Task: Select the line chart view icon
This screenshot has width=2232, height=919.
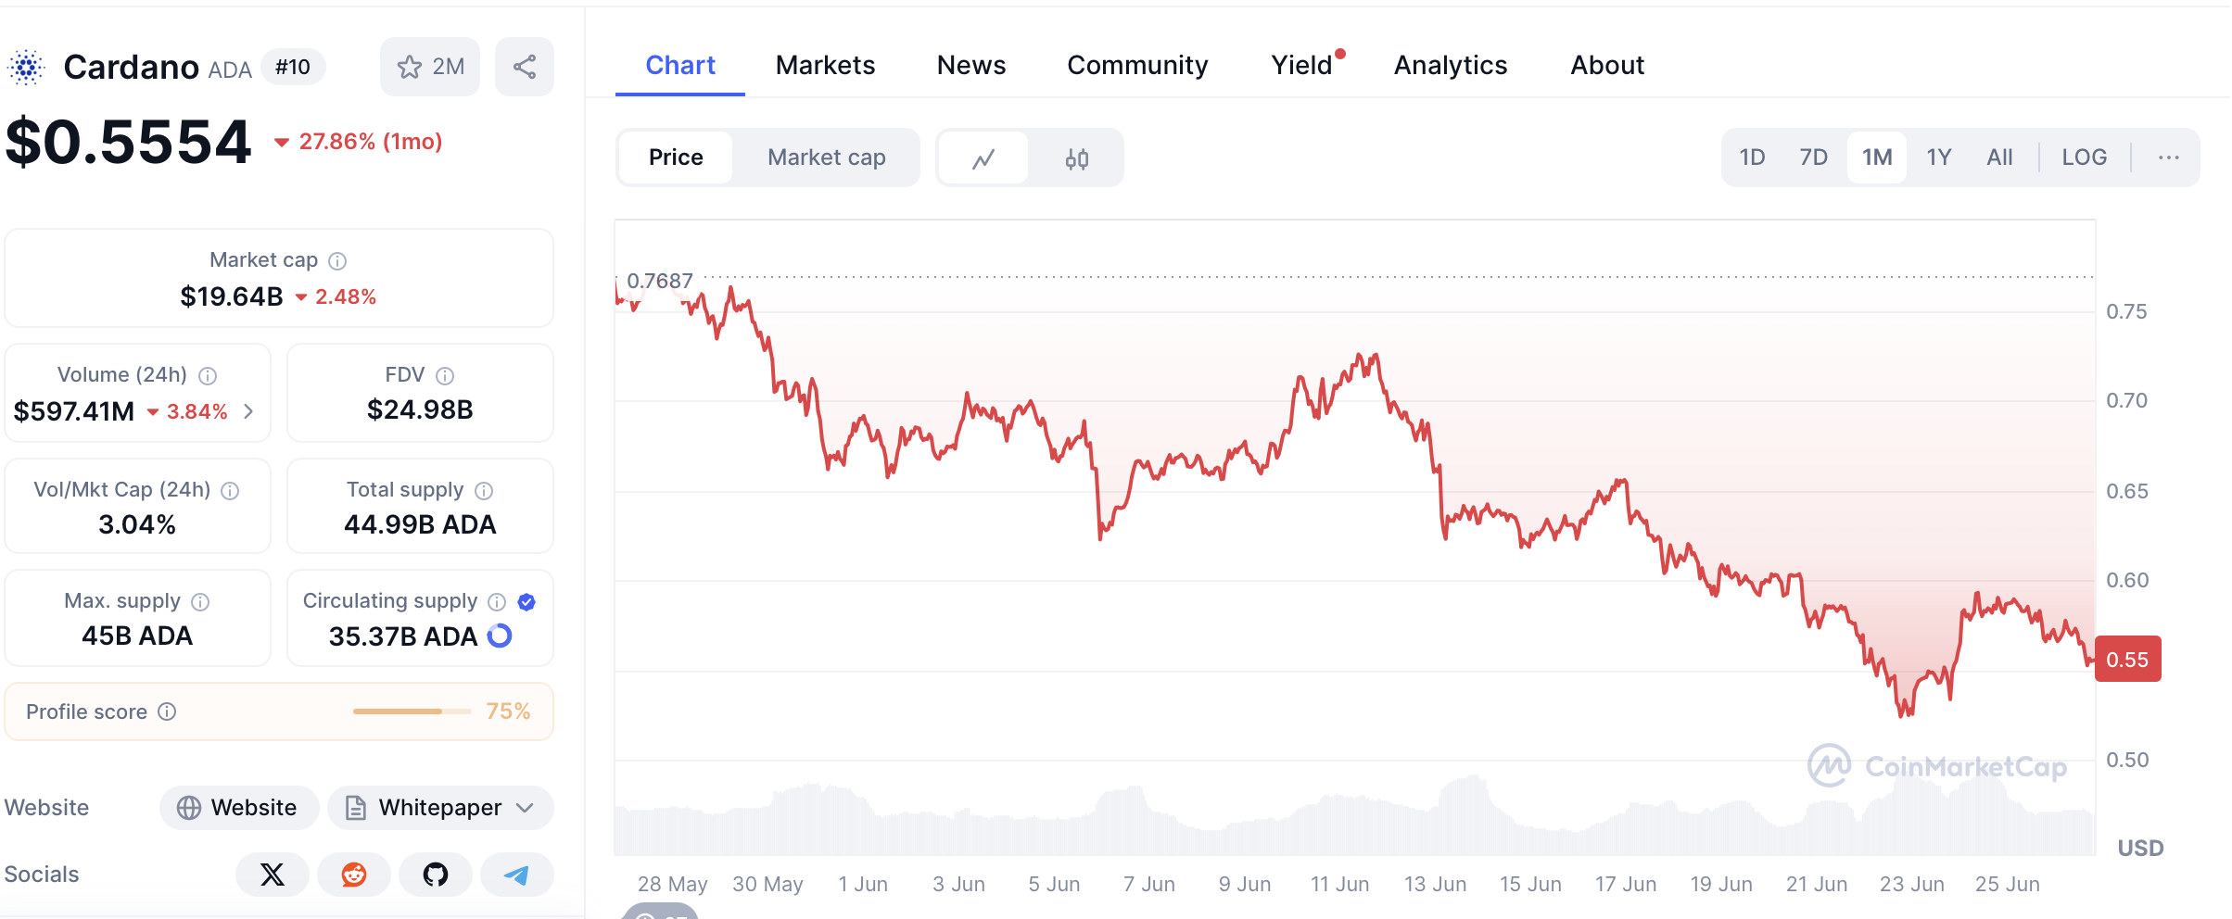Action: tap(983, 158)
